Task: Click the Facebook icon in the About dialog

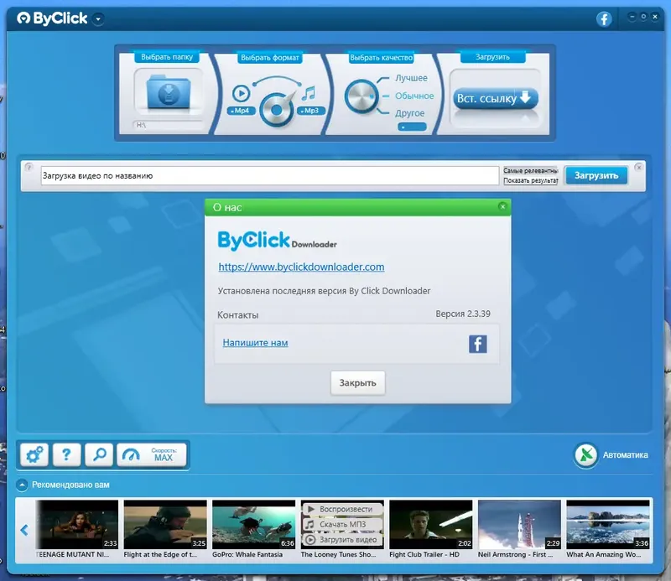Action: (476, 342)
